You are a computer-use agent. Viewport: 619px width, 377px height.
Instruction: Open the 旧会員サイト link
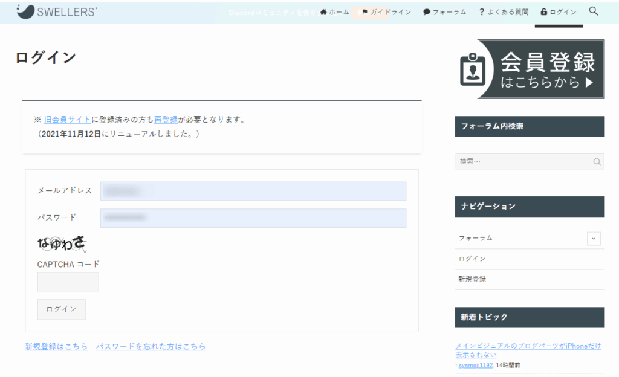[67, 120]
